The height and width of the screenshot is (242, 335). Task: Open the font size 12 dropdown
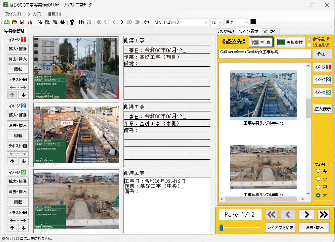pos(221,22)
